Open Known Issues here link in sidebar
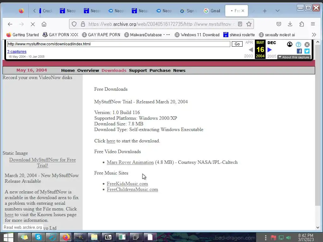 click(9, 215)
